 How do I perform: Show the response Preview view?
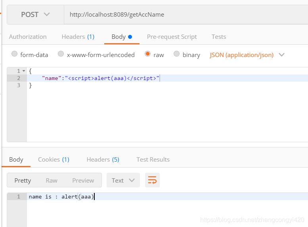point(83,180)
